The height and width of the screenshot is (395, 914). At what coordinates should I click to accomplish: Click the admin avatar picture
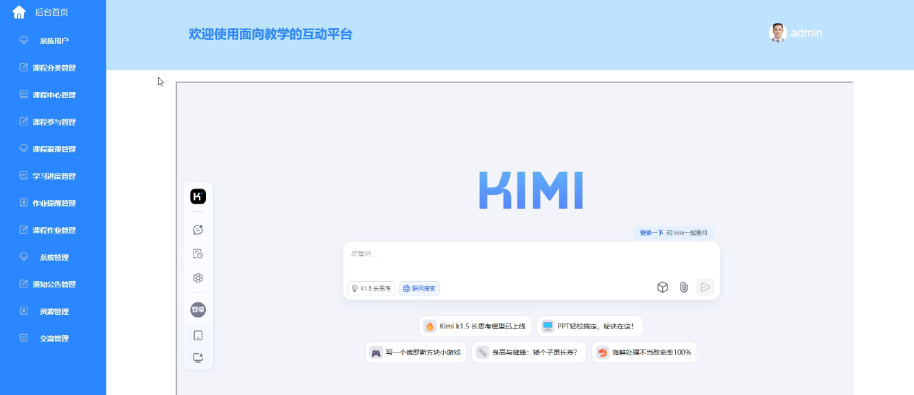(777, 33)
